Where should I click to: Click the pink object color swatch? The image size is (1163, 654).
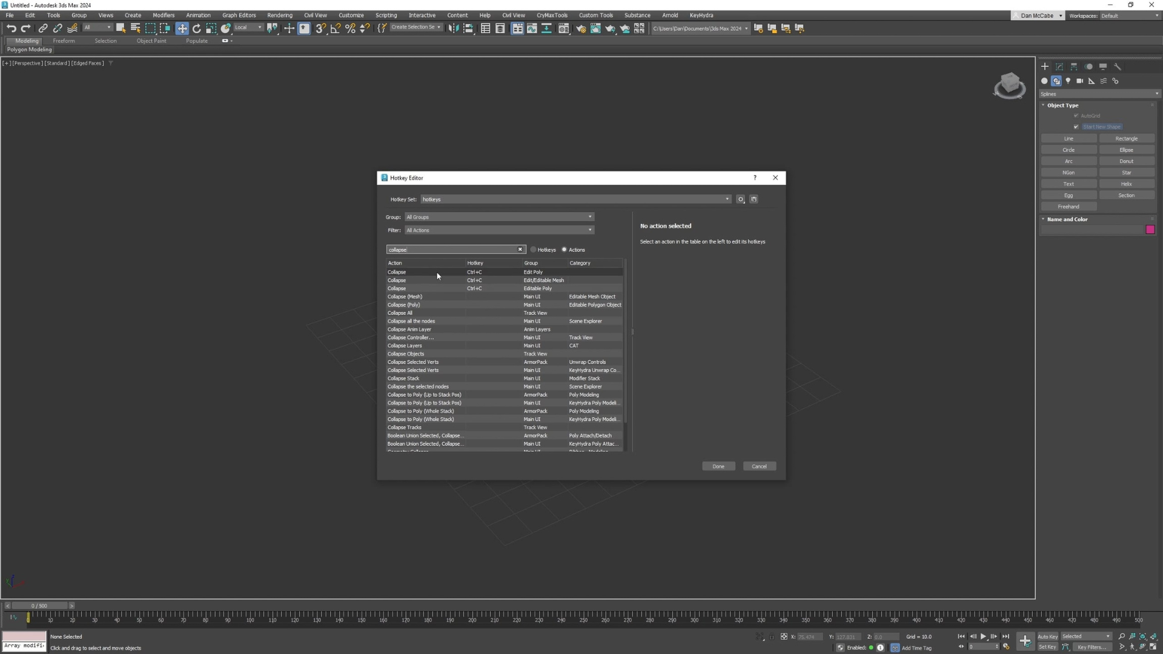tap(1150, 230)
